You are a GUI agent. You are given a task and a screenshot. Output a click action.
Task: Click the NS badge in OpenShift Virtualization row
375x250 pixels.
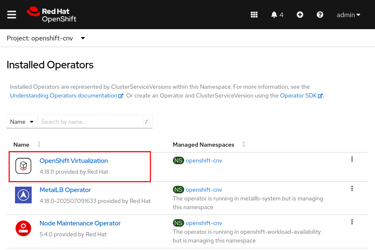[x=178, y=160]
